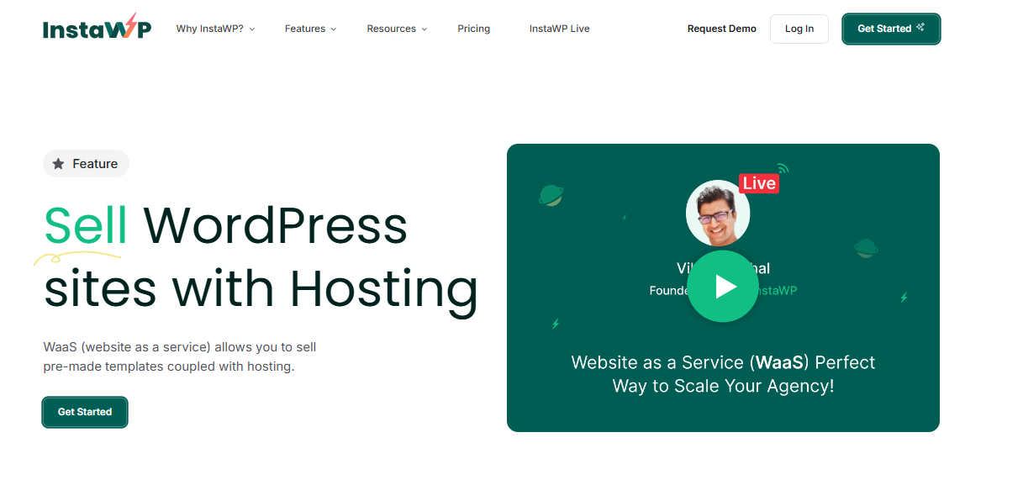Click the "Sell WordPress" heading line
1023x501 pixels.
225,225
